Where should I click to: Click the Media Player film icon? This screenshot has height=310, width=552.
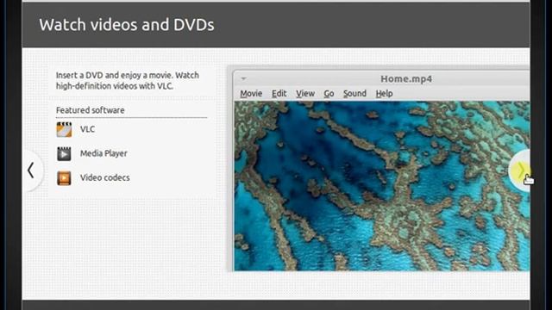64,153
